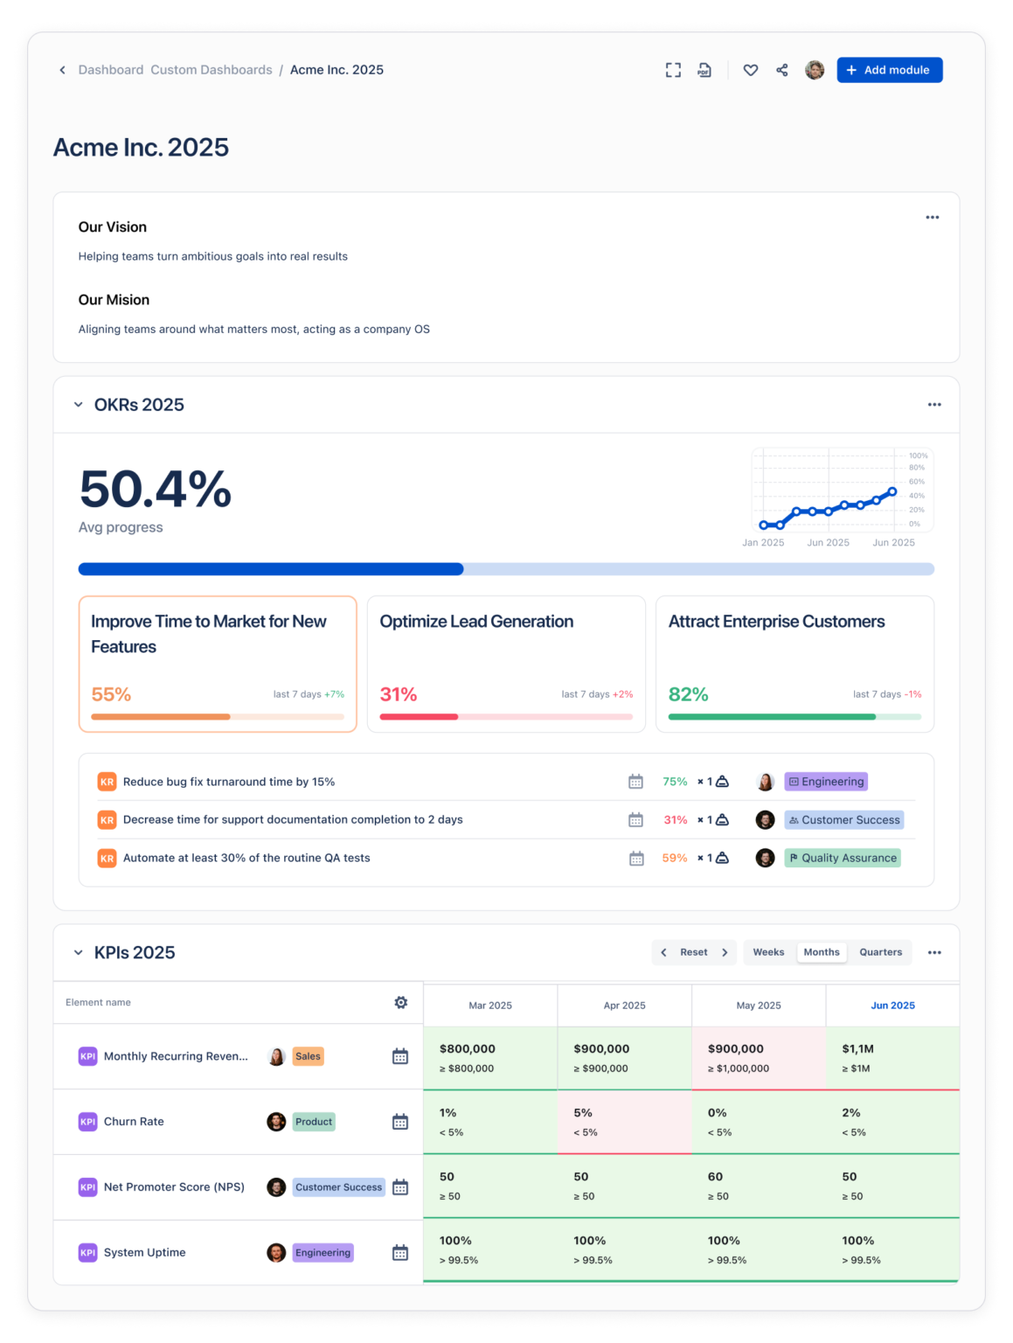
Task: Click Engineering tag on System Uptime row
Action: pos(323,1253)
